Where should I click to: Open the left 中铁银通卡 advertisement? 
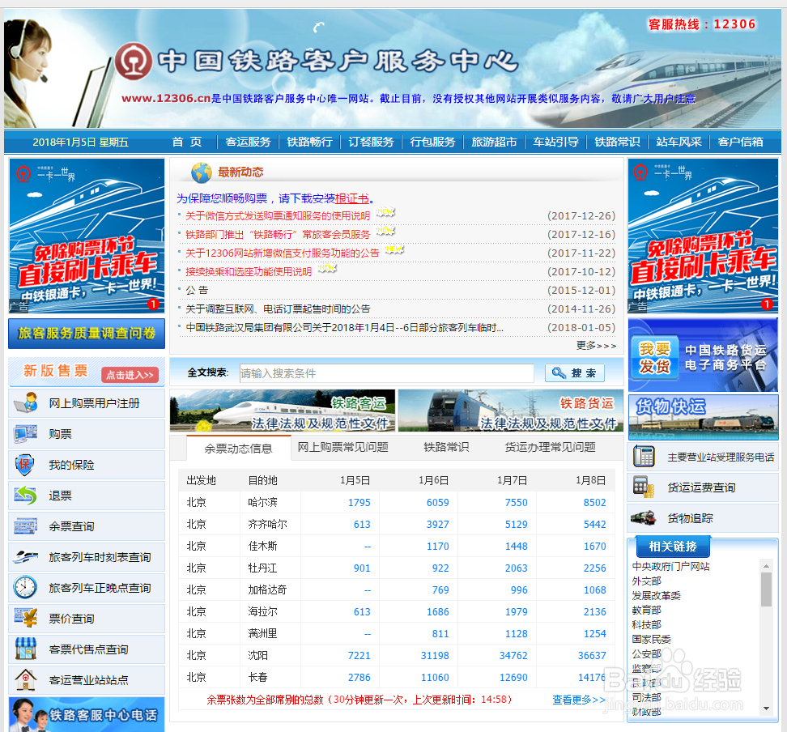pyautogui.click(x=87, y=236)
